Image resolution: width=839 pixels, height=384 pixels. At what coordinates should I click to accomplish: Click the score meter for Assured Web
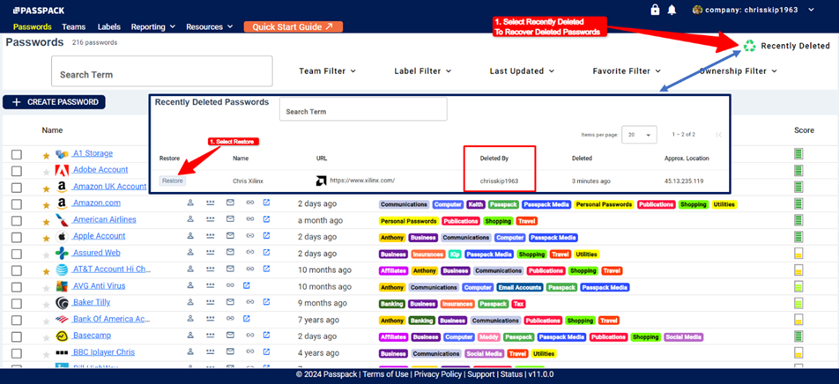point(798,254)
